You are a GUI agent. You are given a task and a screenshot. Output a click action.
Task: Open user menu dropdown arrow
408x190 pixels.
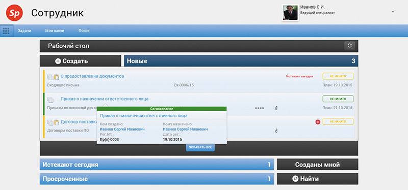(x=393, y=12)
